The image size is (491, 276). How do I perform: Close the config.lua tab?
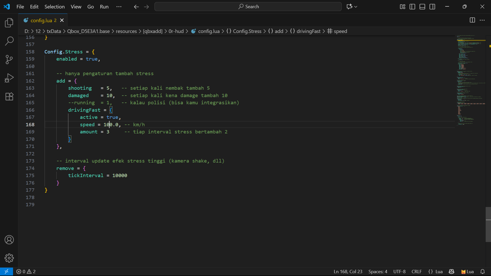[x=62, y=20]
